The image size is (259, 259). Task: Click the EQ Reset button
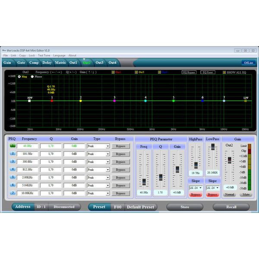(208, 73)
